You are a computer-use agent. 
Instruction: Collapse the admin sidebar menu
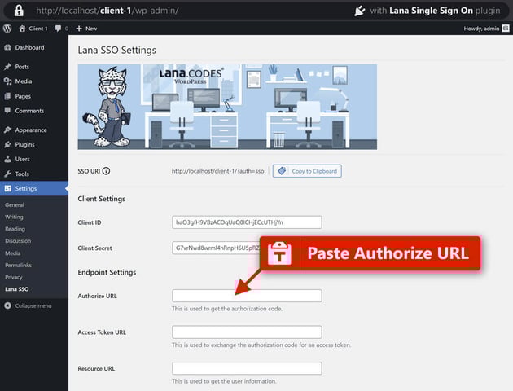28,305
